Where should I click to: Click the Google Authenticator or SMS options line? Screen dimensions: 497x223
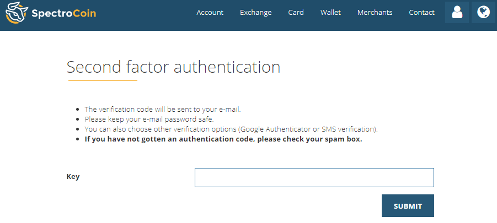(x=231, y=129)
